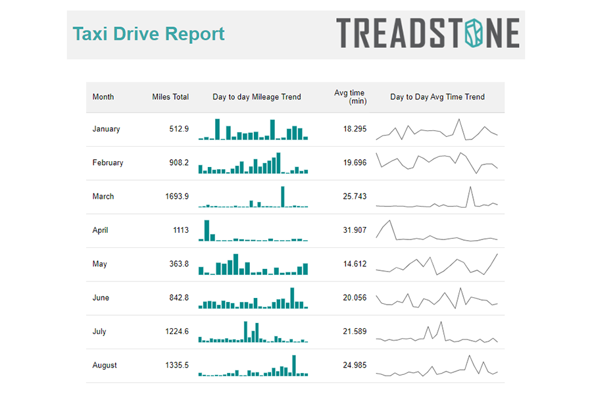Click the Month column header
Image resolution: width=592 pixels, height=394 pixels.
click(x=103, y=97)
